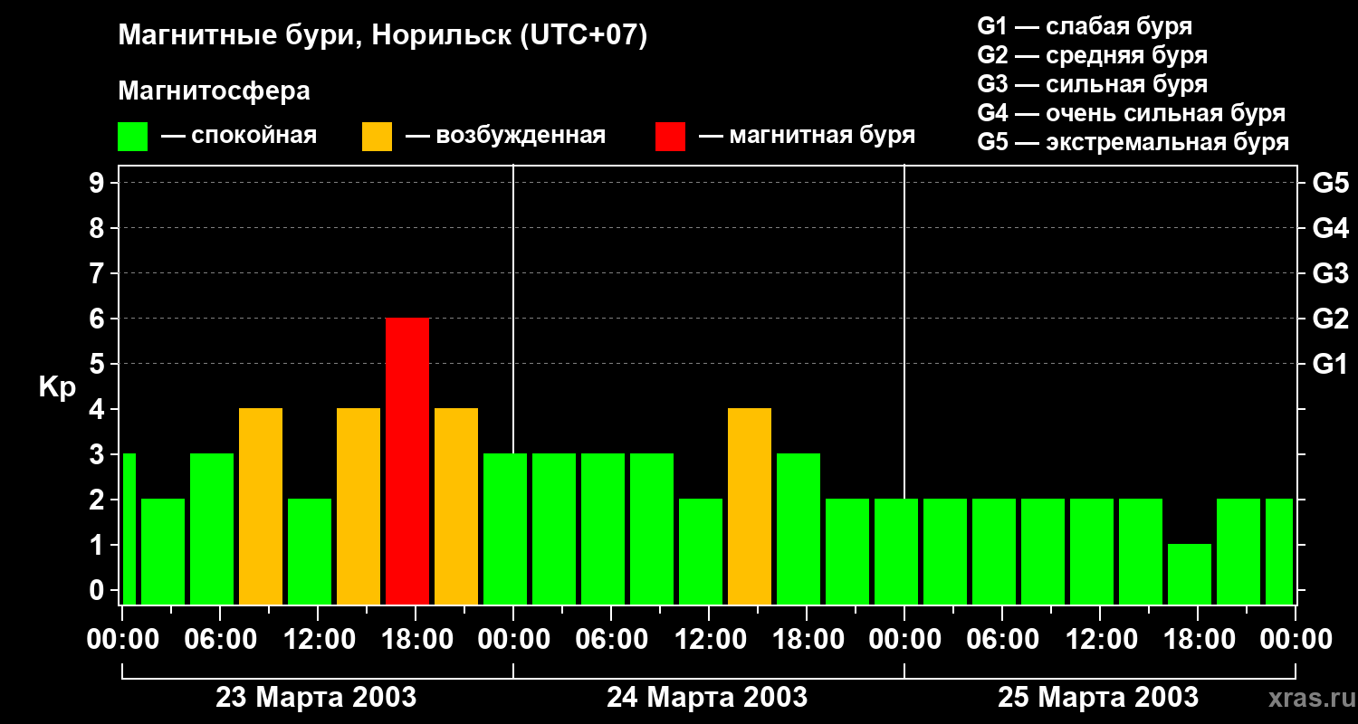Click the 'G1' mark on the right axis
1358x724 pixels.
coord(1330,364)
